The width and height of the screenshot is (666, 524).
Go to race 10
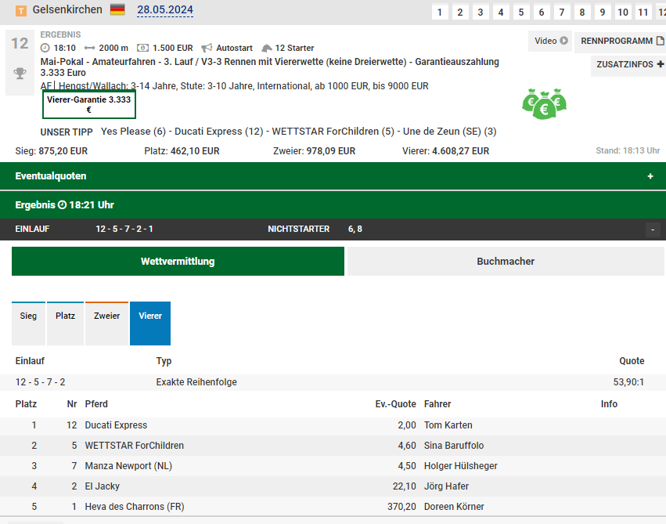(623, 13)
